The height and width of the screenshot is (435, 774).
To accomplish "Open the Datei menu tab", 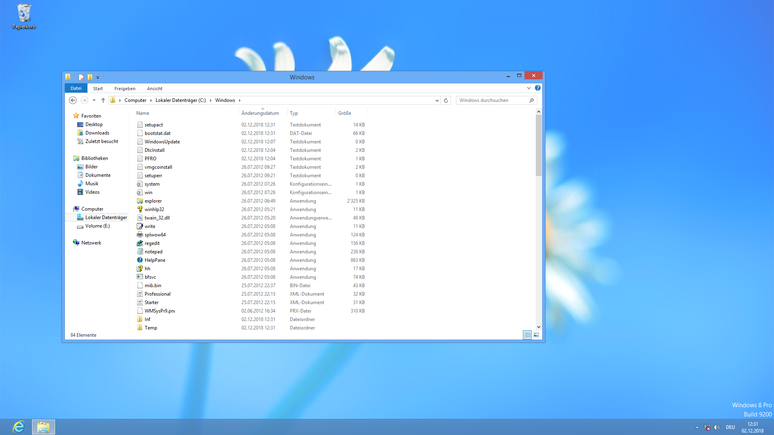I will (x=76, y=88).
